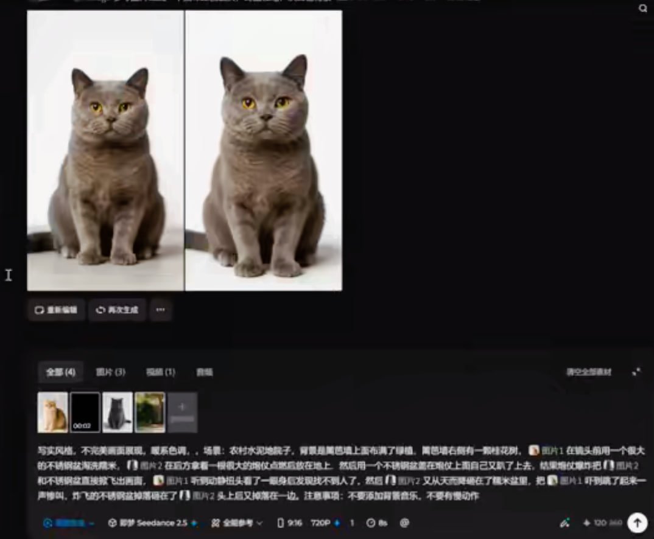This screenshot has width=654, height=539.
Task: Click the 120 credits sparkle indicator
Action: pyautogui.click(x=602, y=523)
